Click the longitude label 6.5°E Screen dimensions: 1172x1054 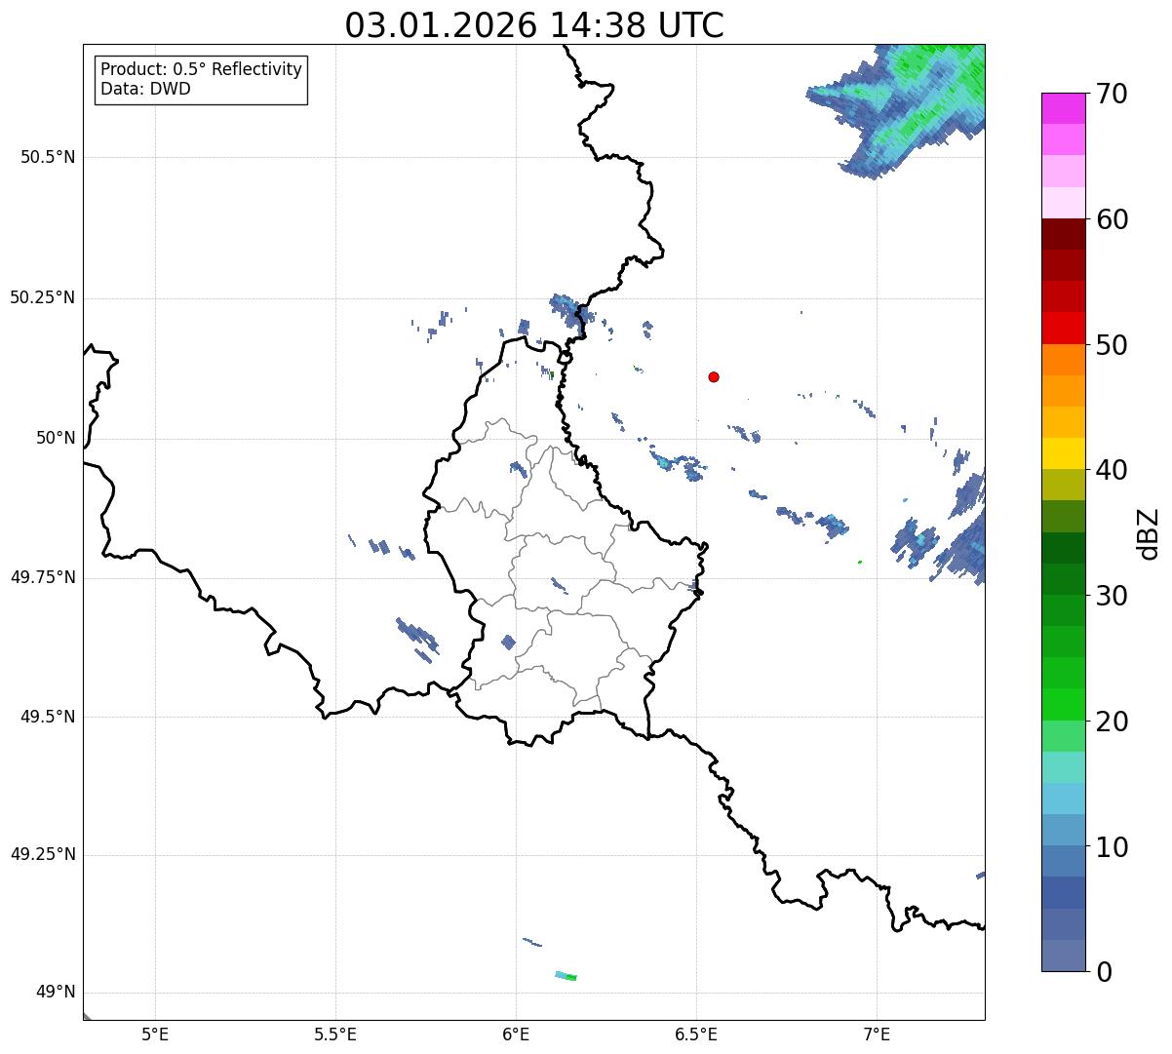(x=696, y=1034)
